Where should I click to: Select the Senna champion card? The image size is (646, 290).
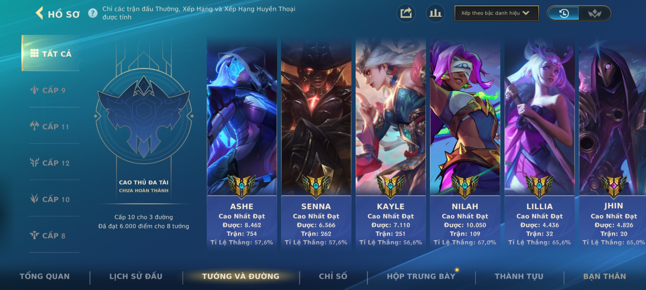316,144
